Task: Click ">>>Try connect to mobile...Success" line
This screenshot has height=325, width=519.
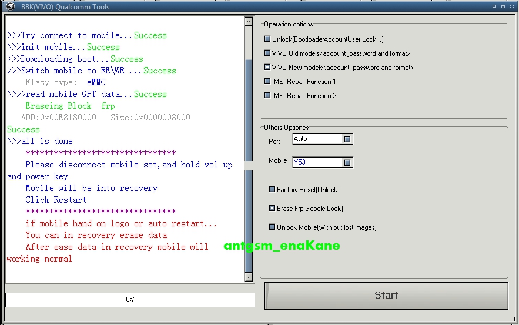Action: click(x=87, y=35)
